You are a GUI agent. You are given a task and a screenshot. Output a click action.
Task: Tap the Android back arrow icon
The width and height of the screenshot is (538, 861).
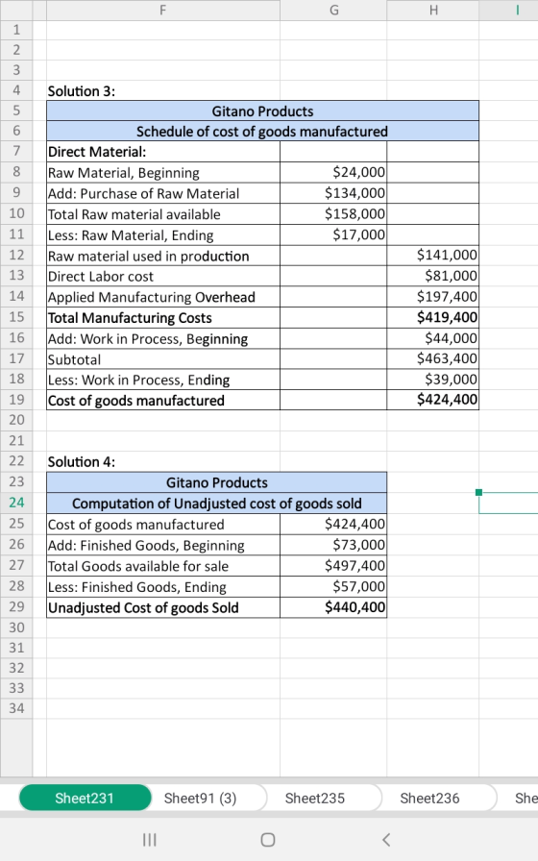386,840
